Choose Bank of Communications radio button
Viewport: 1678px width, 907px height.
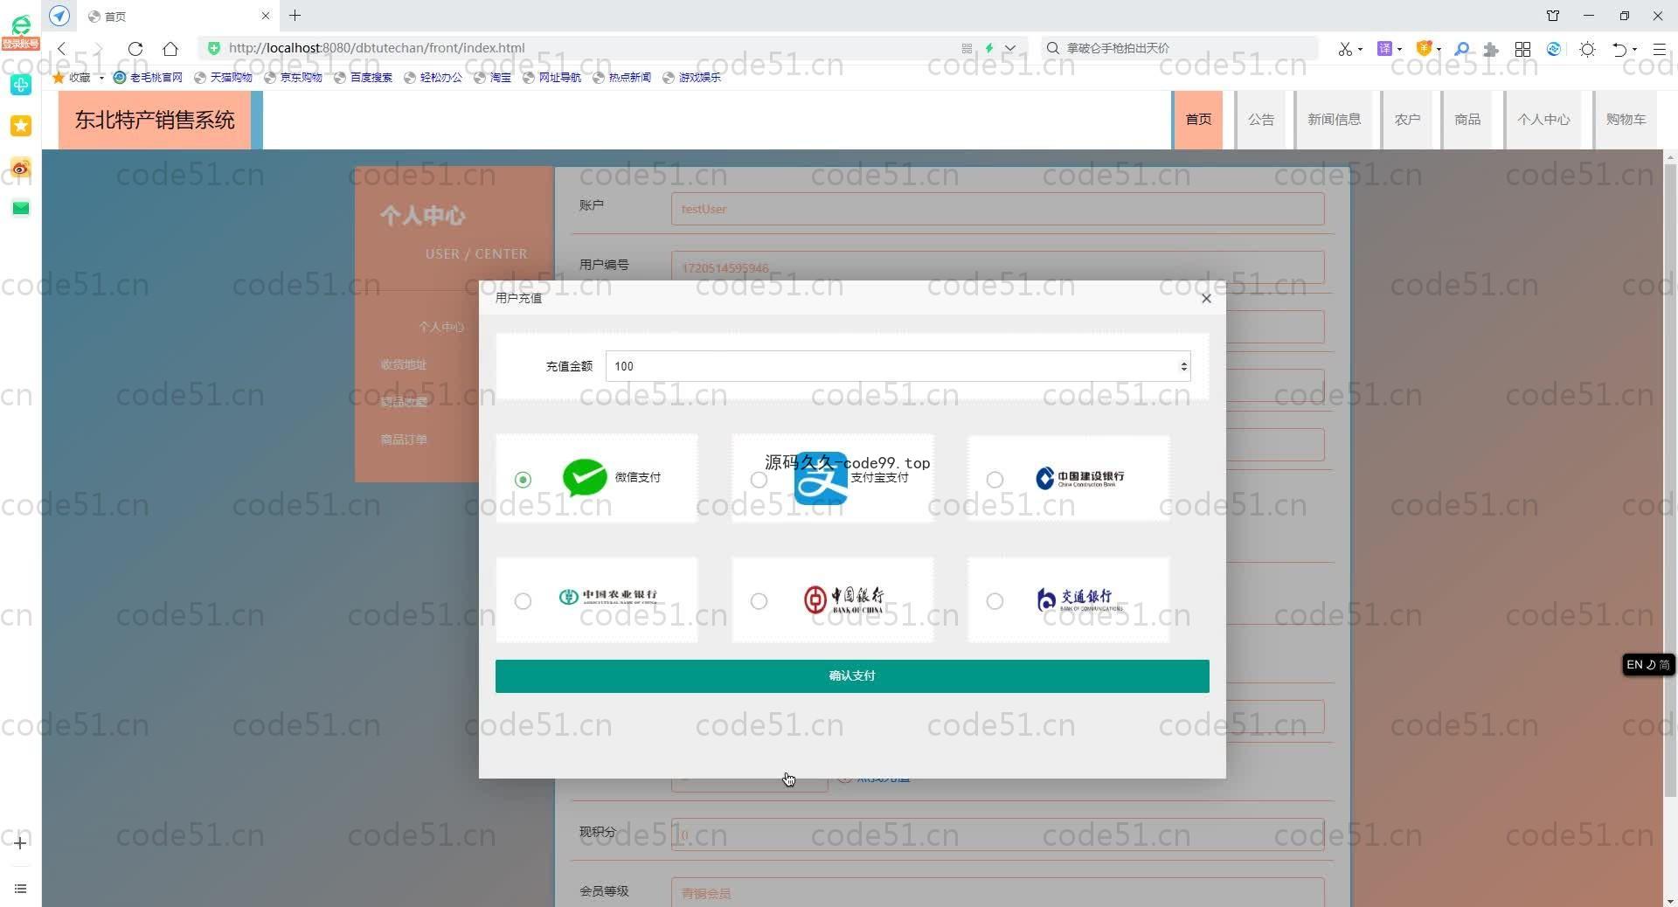pyautogui.click(x=995, y=601)
